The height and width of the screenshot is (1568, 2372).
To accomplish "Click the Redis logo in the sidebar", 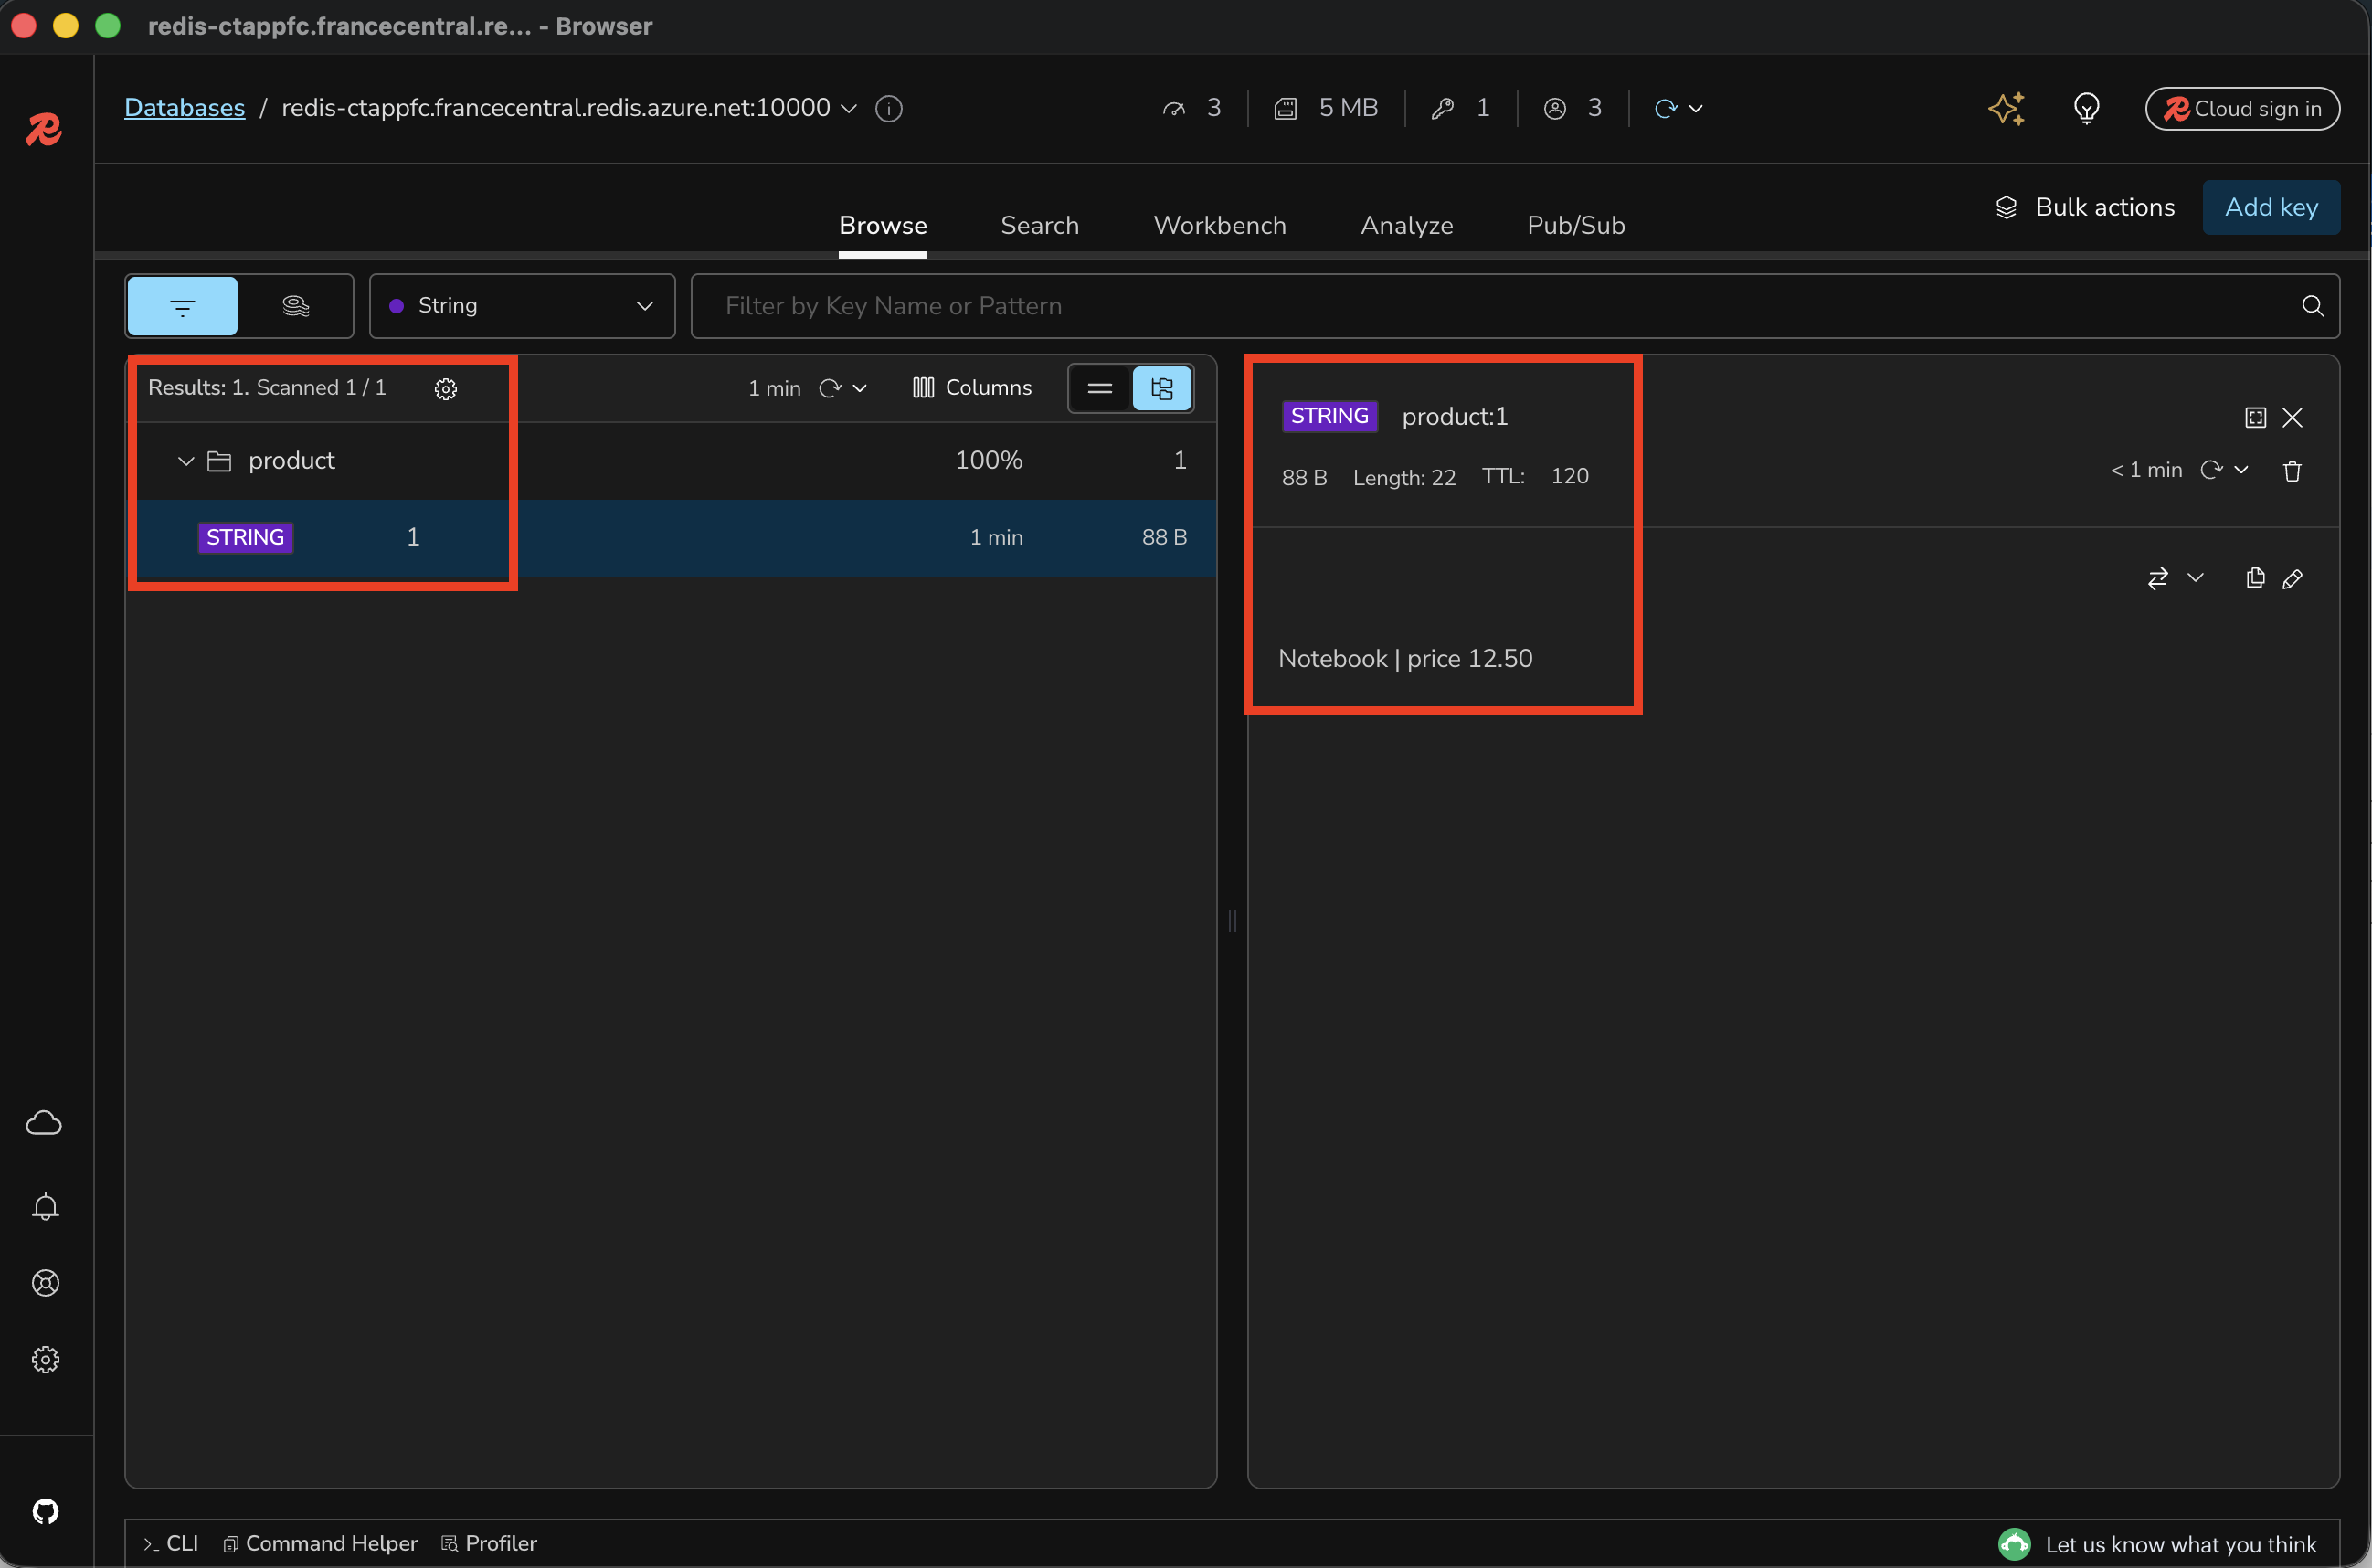I will (44, 130).
